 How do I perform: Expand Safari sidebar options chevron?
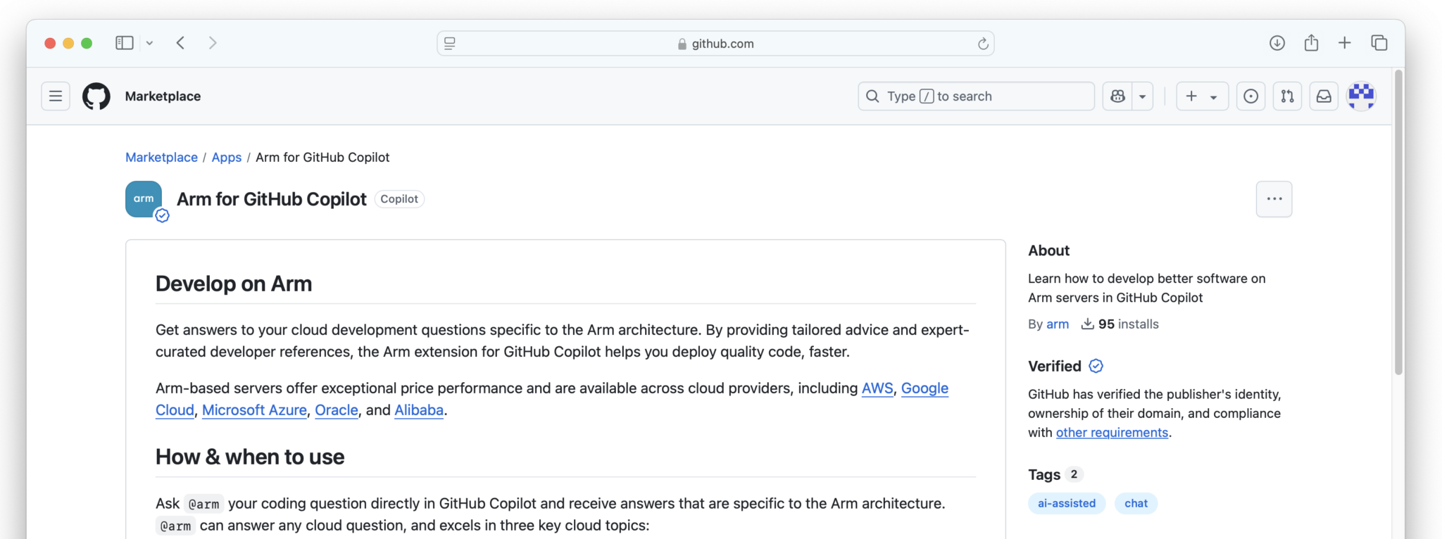[149, 43]
